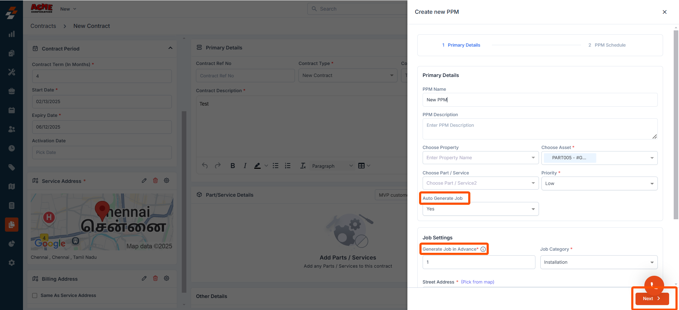Check the Same As Service Address checkbox
The height and width of the screenshot is (310, 679).
35,296
